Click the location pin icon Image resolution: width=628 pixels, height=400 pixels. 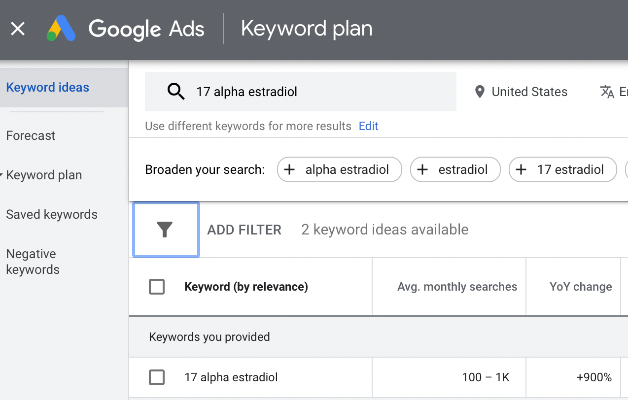[480, 92]
